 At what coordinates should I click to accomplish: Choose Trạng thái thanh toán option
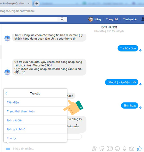pos(35,111)
